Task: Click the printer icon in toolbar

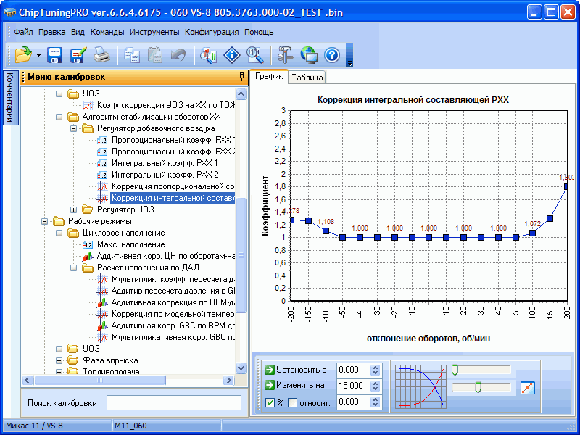Action: click(102, 55)
